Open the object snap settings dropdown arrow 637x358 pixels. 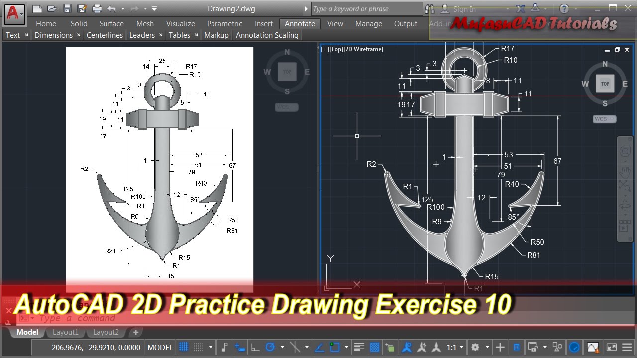[346, 347]
